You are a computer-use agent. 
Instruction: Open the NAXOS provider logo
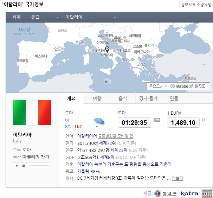pos(207,193)
